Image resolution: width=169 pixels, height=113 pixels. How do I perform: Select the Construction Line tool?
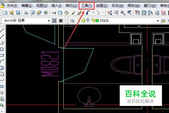tap(2, 37)
